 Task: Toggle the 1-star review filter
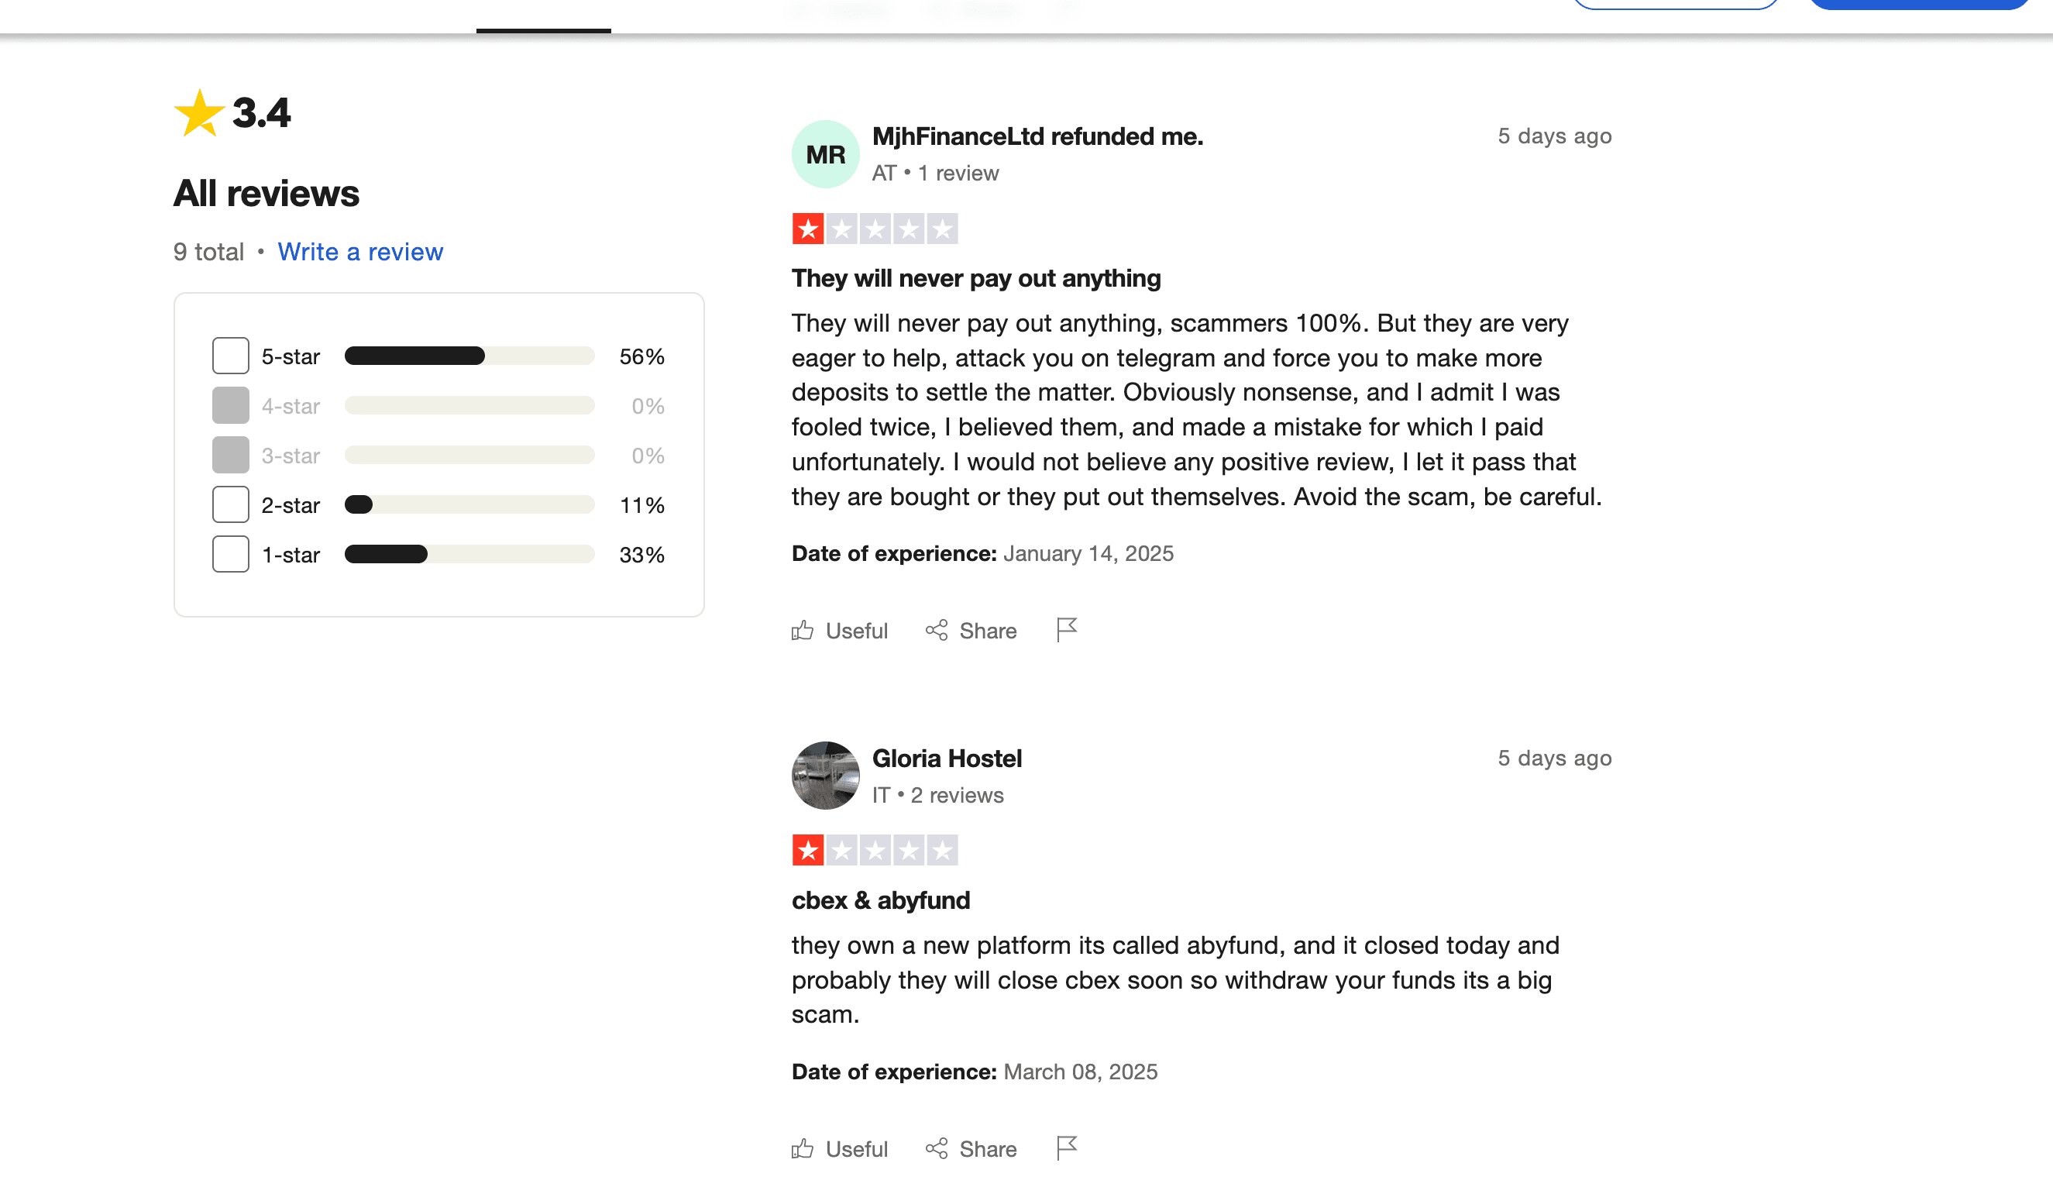230,553
